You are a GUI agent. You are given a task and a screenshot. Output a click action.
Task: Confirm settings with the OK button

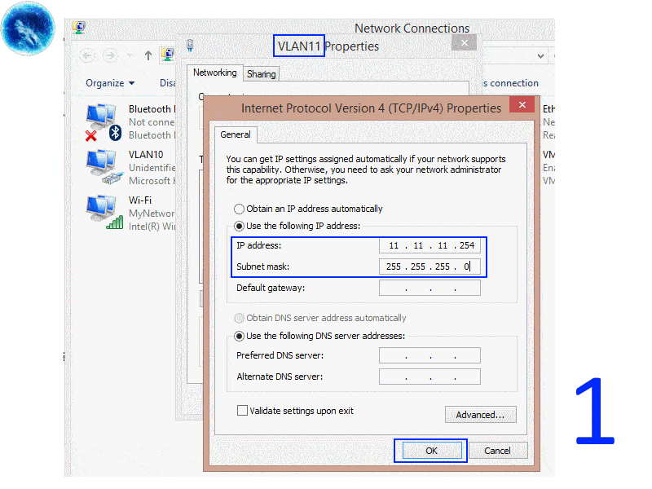point(430,450)
